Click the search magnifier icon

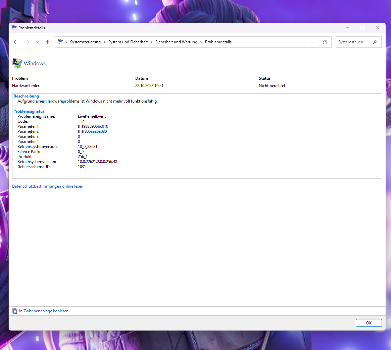tap(375, 42)
